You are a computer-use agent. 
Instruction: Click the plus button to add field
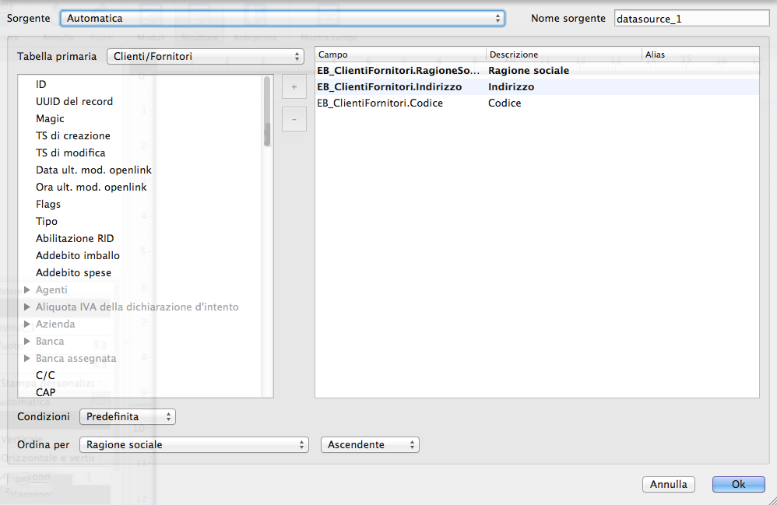(294, 87)
